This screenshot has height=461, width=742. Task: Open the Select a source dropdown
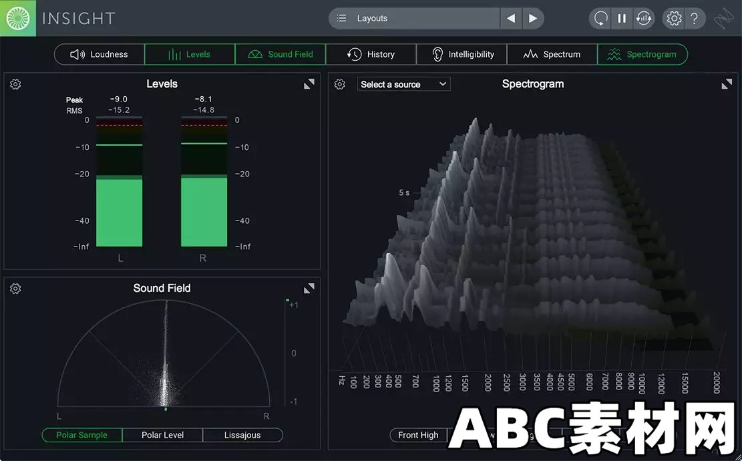pos(403,84)
